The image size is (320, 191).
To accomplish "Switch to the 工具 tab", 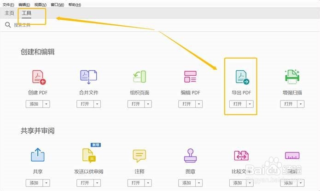I will click(27, 13).
